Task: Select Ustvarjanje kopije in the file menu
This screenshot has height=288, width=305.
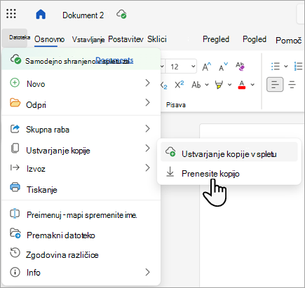Action: click(x=81, y=150)
